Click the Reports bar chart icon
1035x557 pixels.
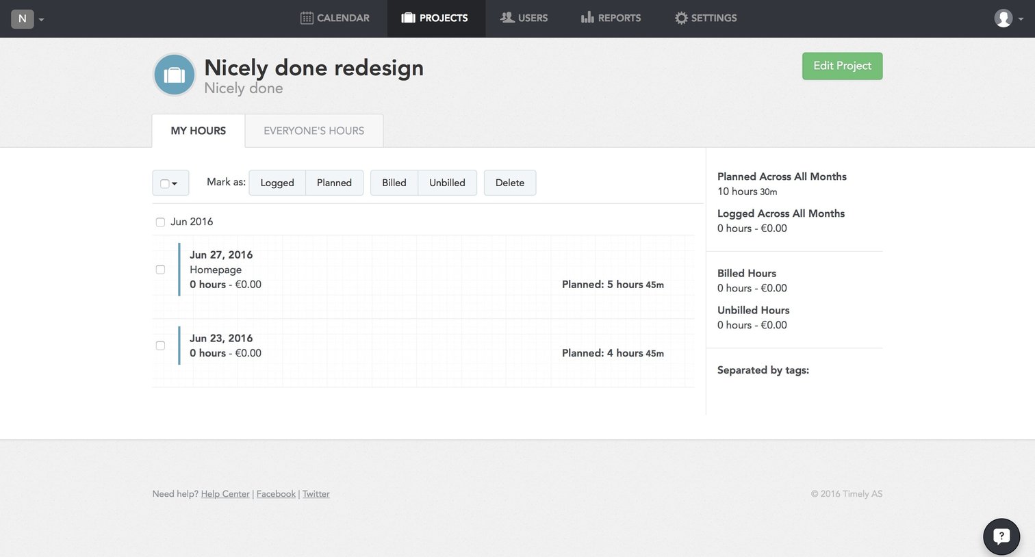coord(587,18)
